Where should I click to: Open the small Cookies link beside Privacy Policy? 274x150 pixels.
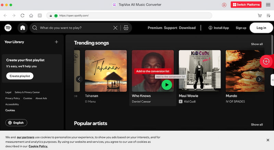(28, 98)
